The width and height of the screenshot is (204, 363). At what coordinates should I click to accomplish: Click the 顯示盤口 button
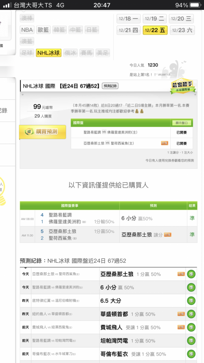tap(182, 123)
